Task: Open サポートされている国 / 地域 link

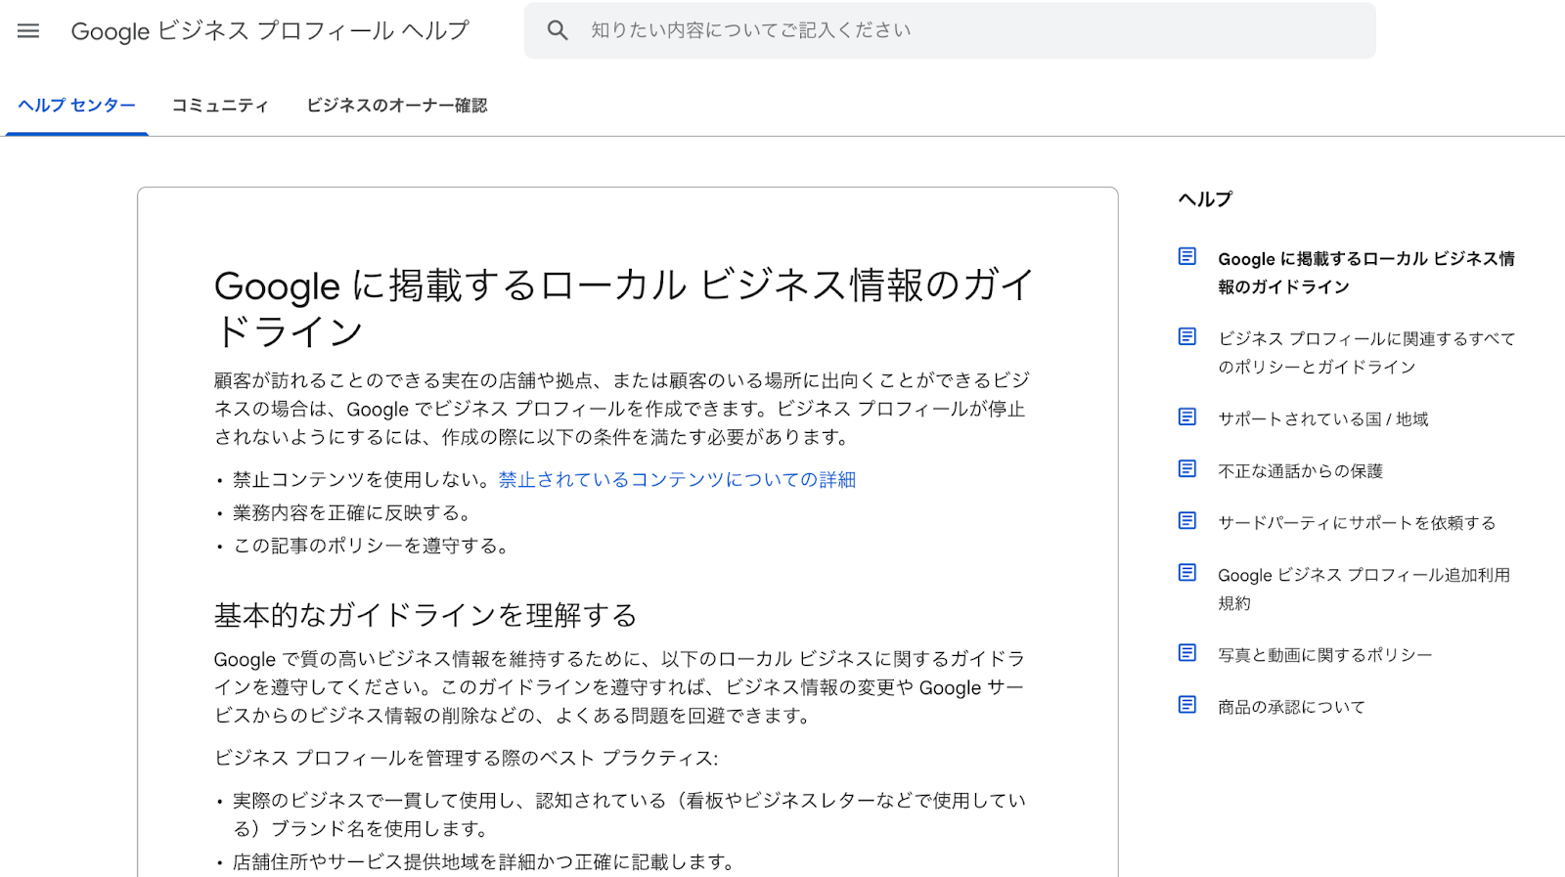Action: coord(1322,419)
